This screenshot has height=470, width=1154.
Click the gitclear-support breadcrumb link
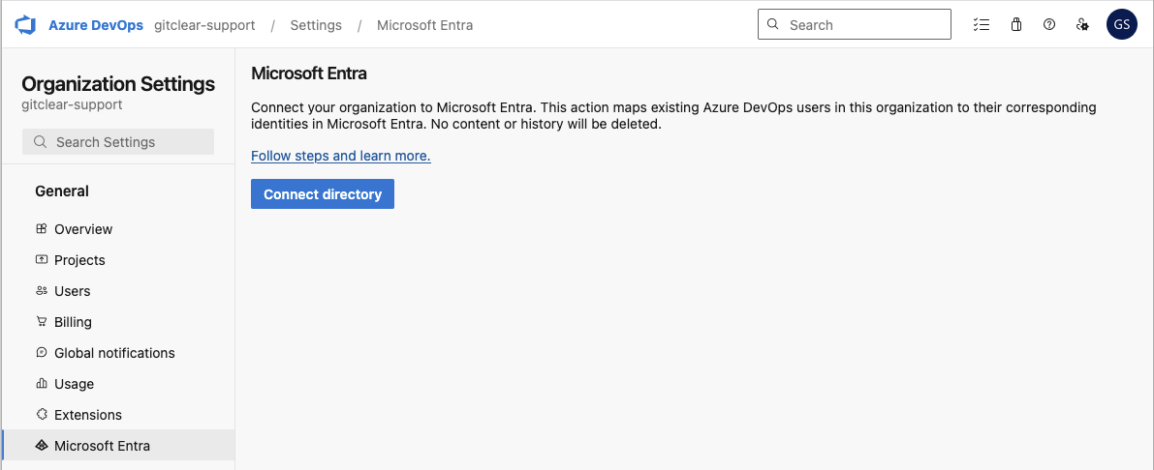pos(204,25)
